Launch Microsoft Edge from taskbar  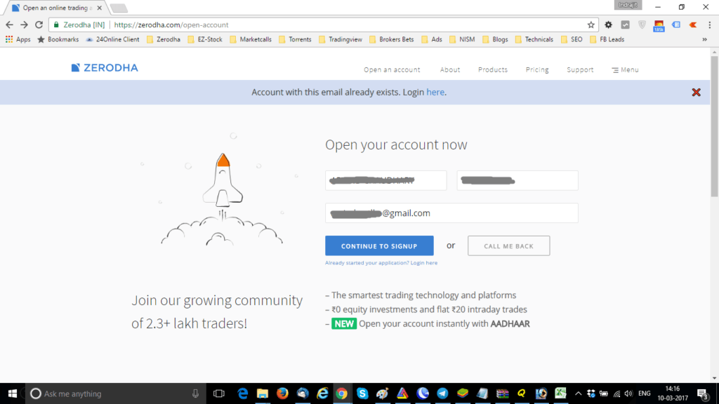[242, 393]
